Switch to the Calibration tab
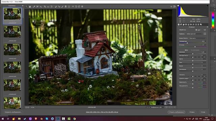 pyautogui.click(x=196, y=25)
